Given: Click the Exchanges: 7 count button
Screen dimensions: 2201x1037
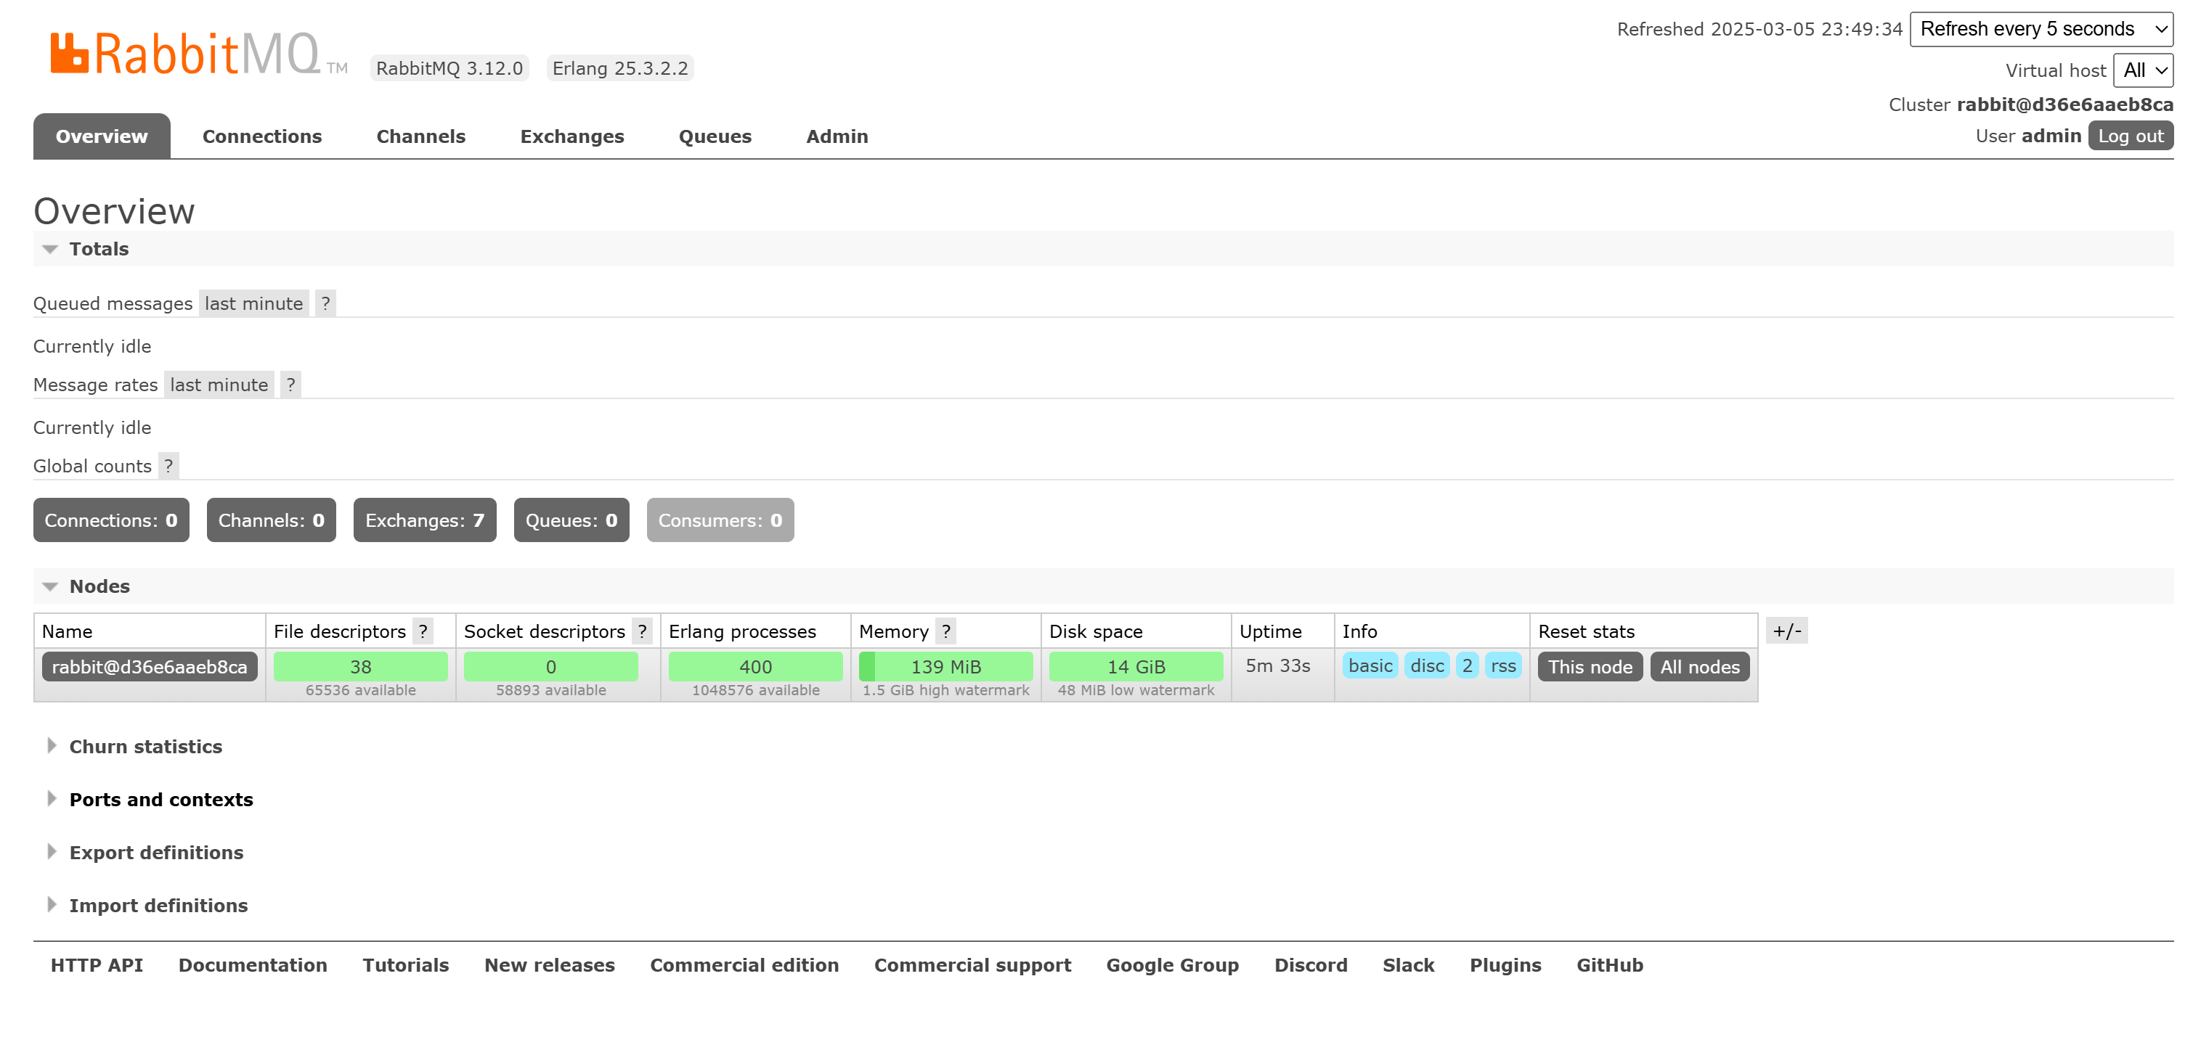Looking at the screenshot, I should [x=425, y=520].
